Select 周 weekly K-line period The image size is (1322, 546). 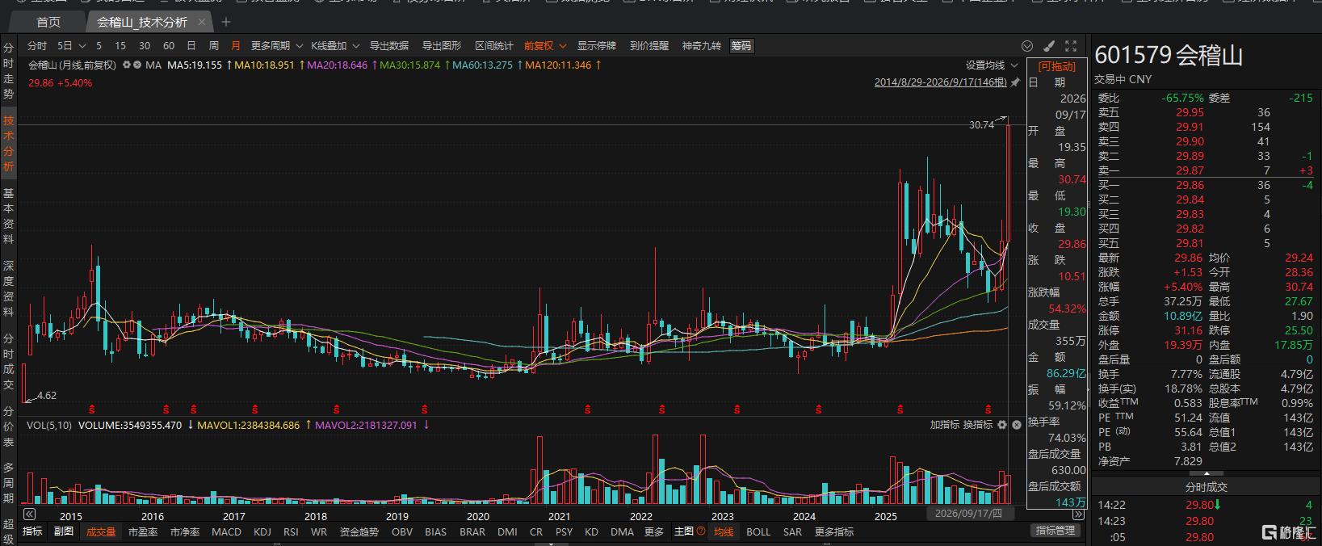point(214,46)
